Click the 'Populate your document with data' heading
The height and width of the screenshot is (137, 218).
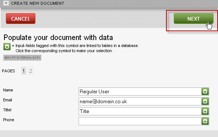(58, 37)
